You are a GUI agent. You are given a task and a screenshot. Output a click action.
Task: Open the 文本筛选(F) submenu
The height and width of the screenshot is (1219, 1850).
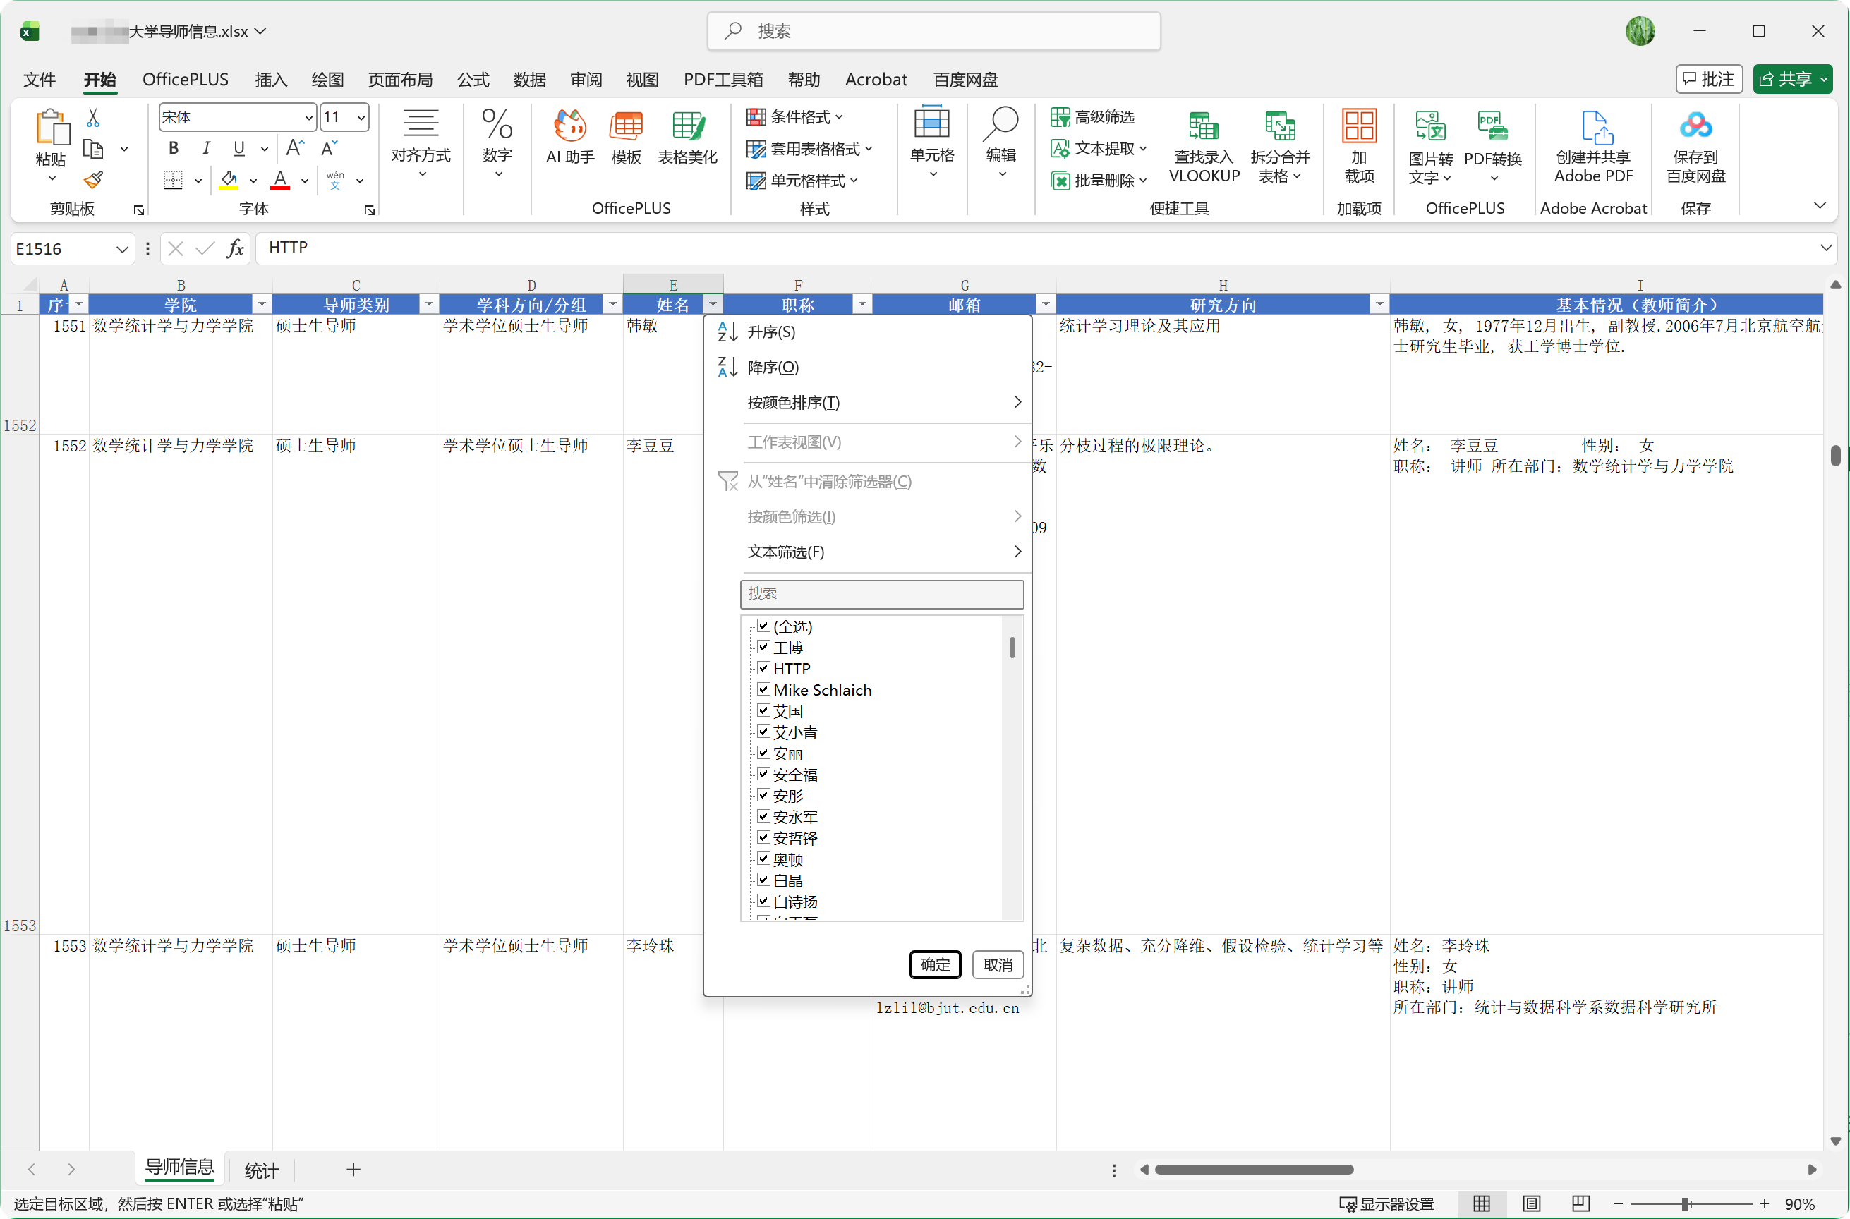[x=883, y=552]
